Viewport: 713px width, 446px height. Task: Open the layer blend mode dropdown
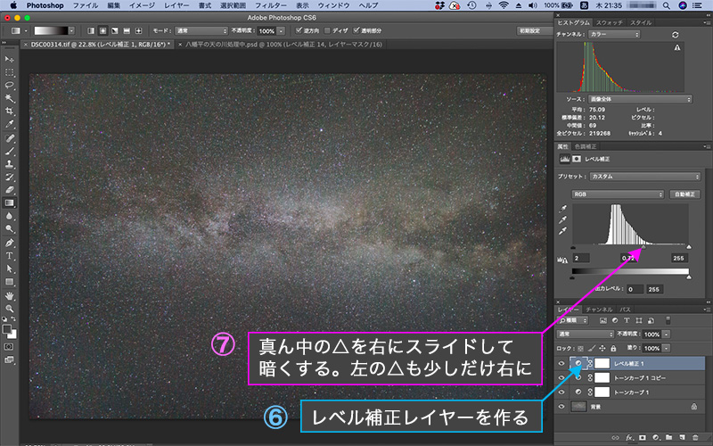pos(586,334)
